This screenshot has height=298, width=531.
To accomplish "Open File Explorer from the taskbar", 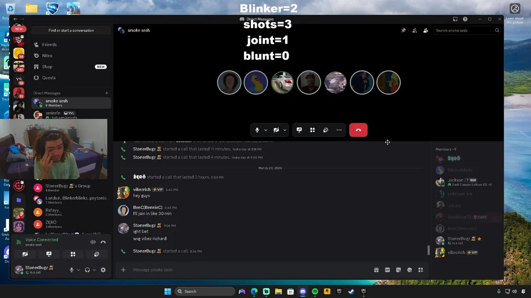I will (x=278, y=291).
